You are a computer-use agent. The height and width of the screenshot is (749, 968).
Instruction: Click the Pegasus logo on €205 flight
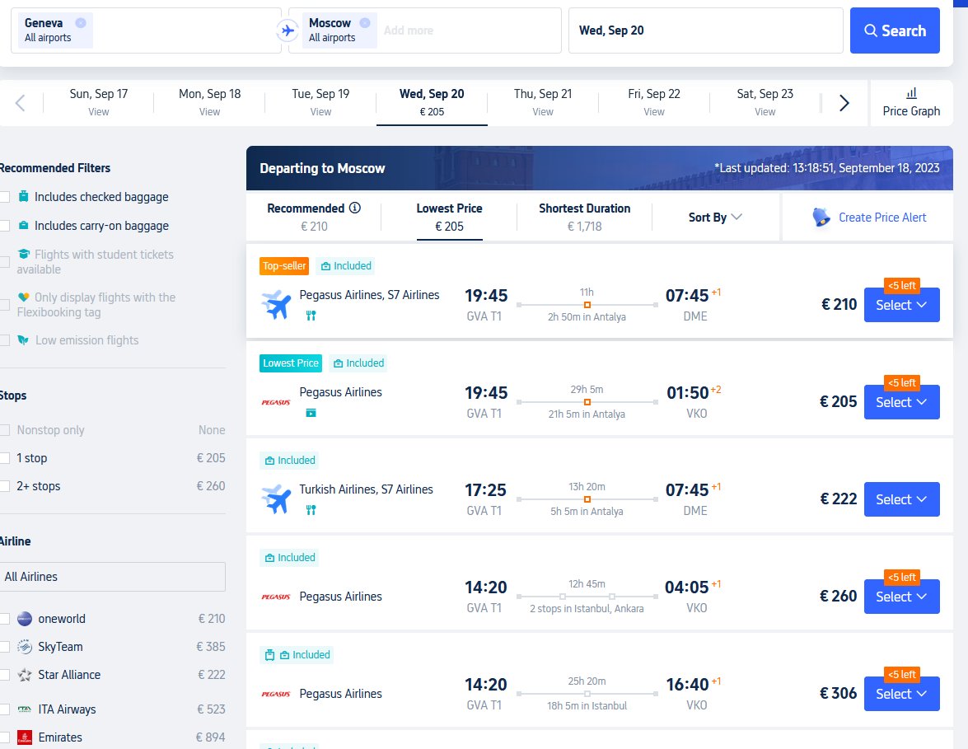[275, 403]
